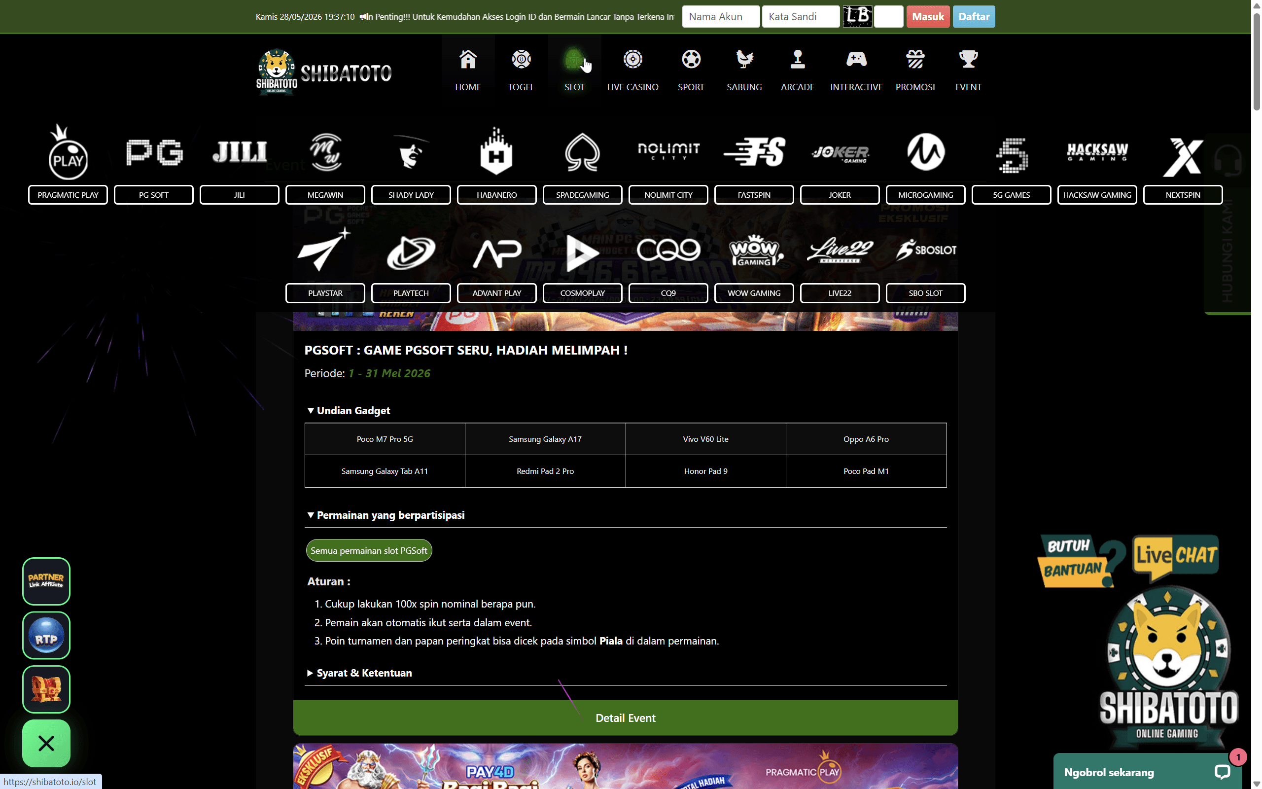Image resolution: width=1262 pixels, height=789 pixels.
Task: Click the Shibatoto logo in header
Action: pos(324,72)
